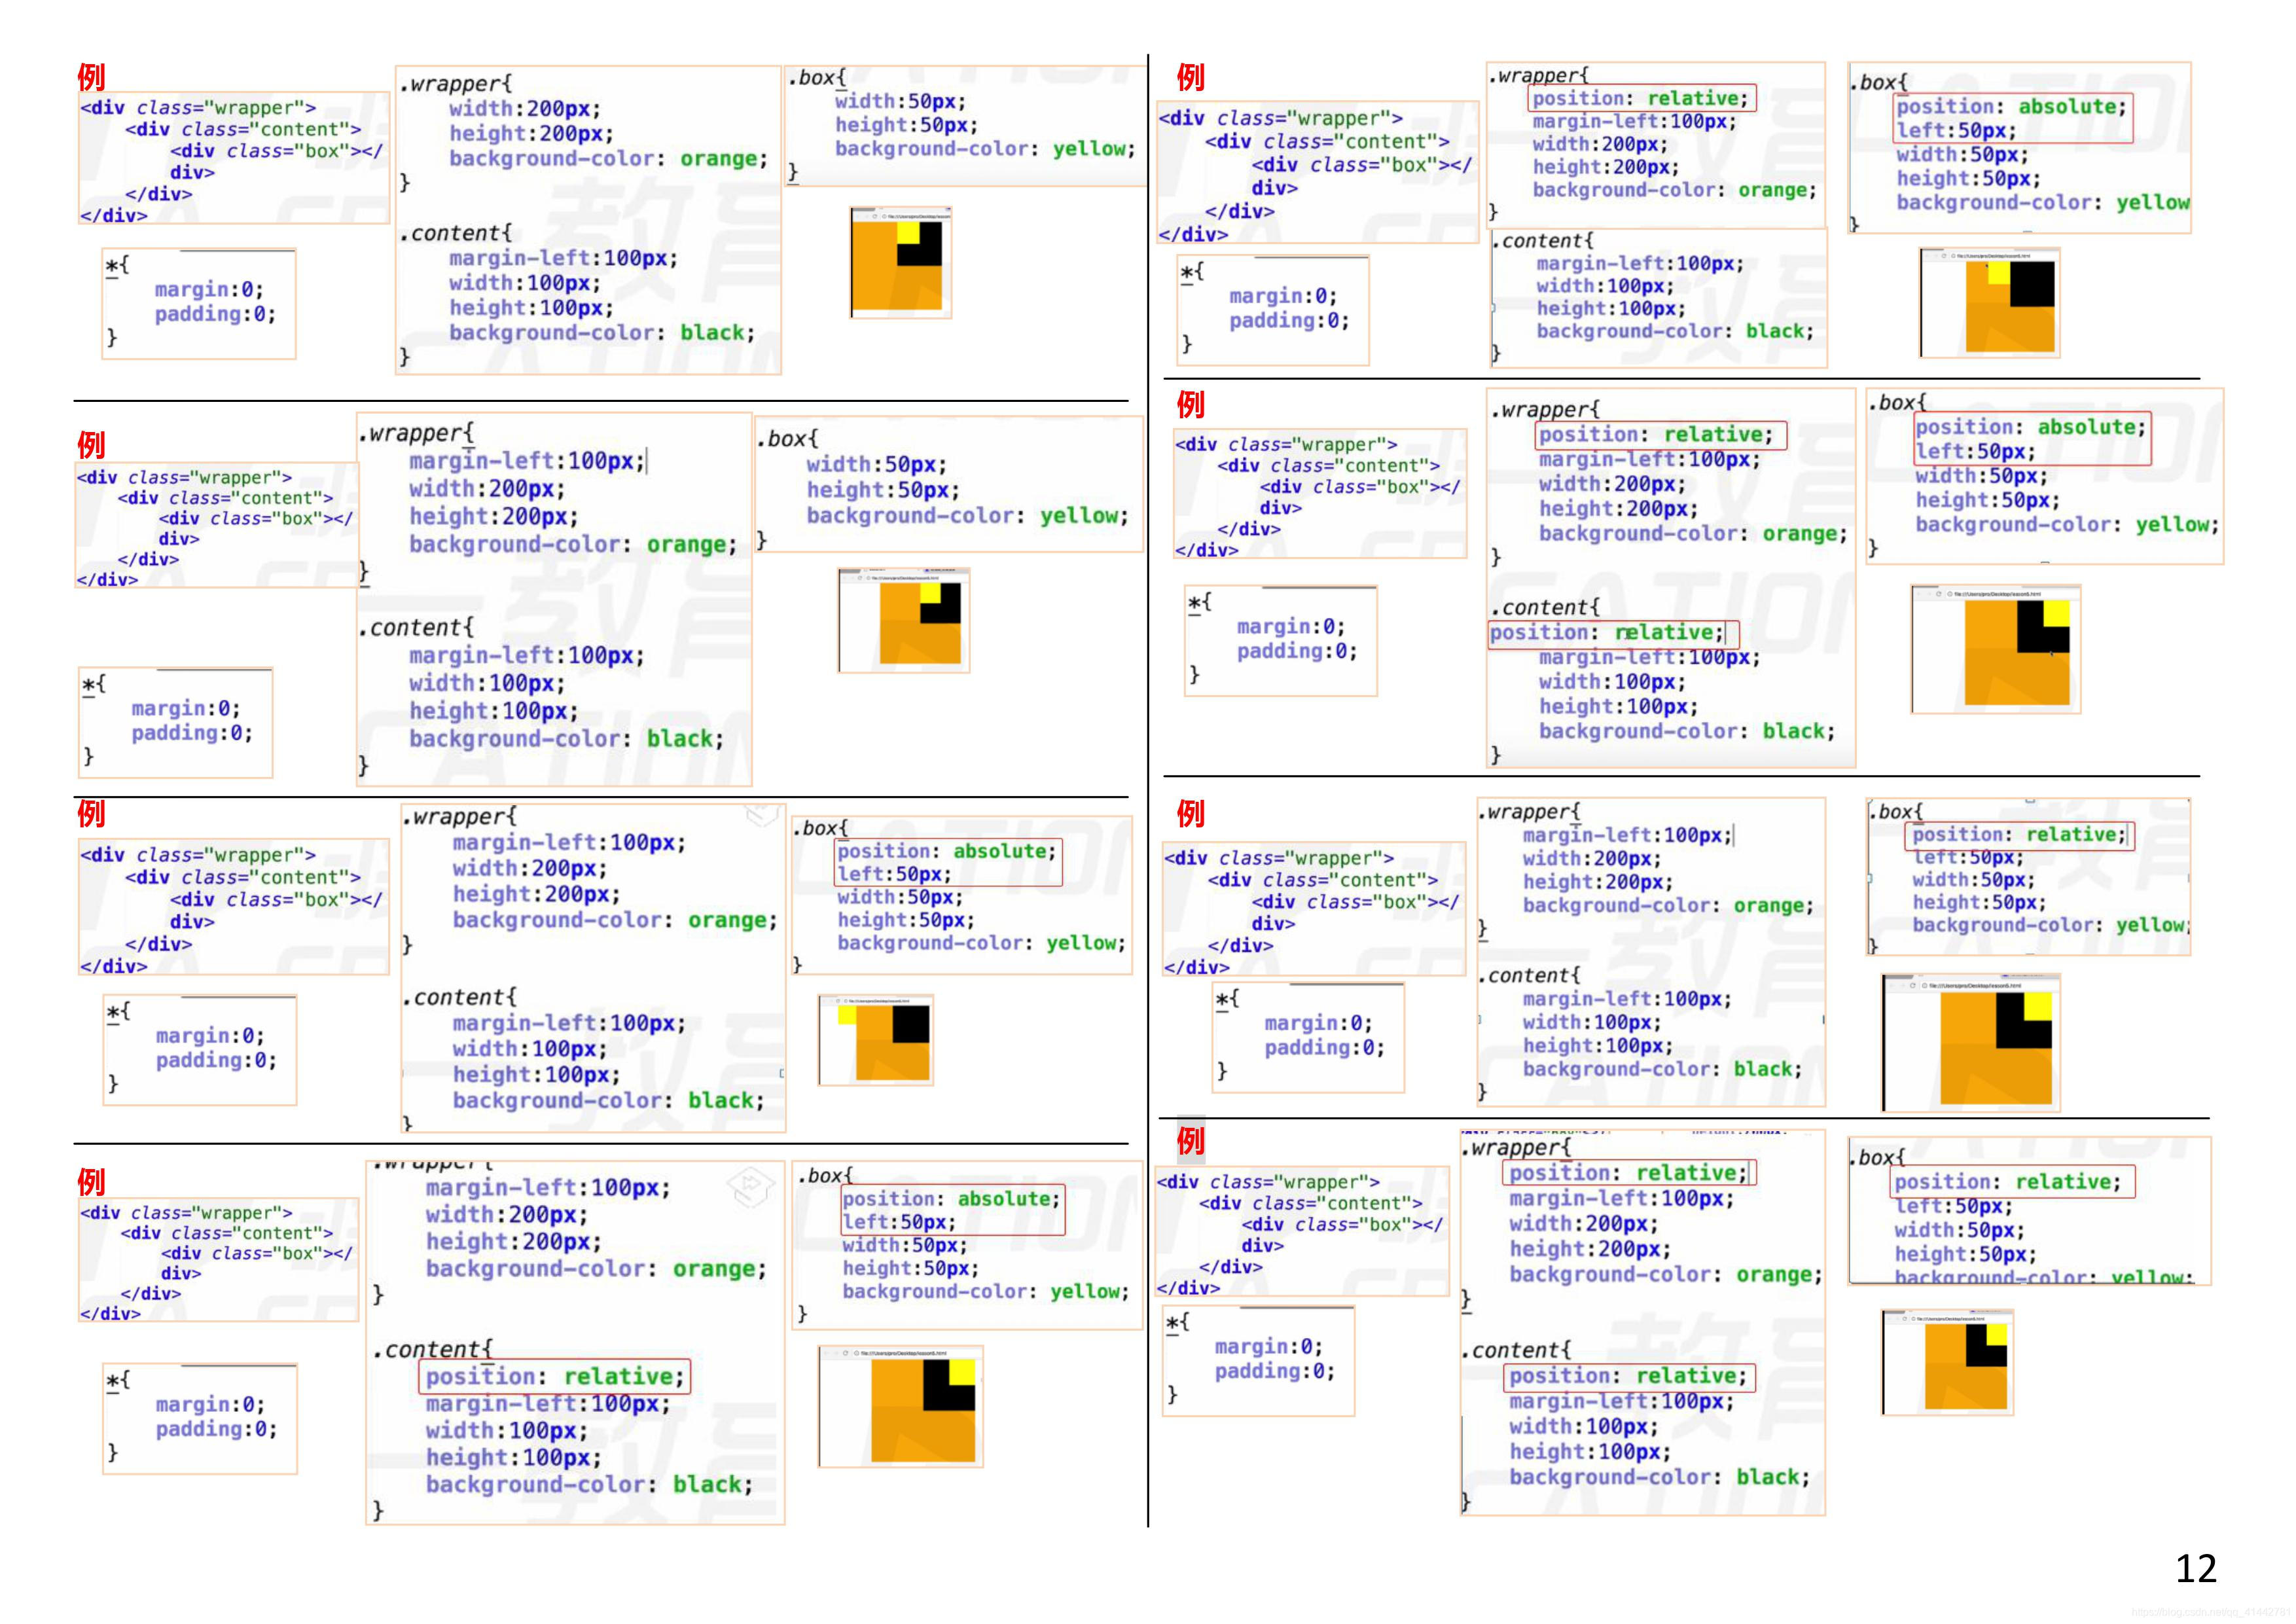This screenshot has height=1624, width=2296.
Task: Click reload icon in left column's last example preview
Action: [x=846, y=1354]
